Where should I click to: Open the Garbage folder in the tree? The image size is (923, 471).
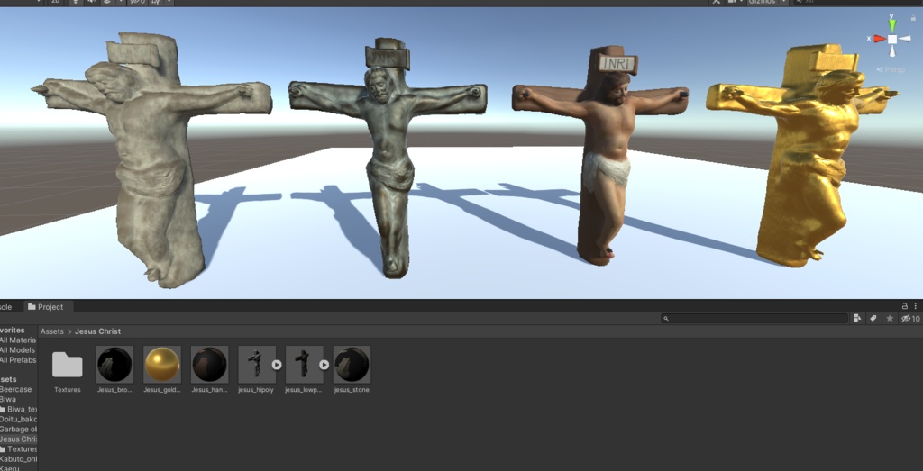tap(19, 430)
